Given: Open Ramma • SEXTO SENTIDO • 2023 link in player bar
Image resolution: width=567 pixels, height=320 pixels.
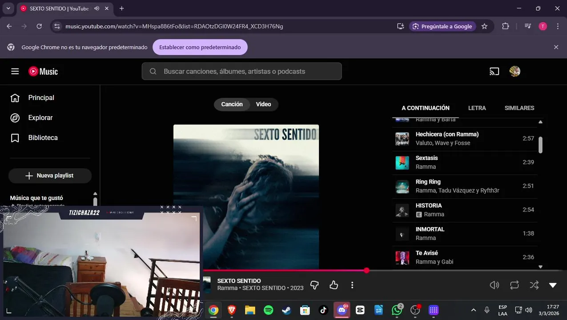Looking at the screenshot, I should 261,288.
